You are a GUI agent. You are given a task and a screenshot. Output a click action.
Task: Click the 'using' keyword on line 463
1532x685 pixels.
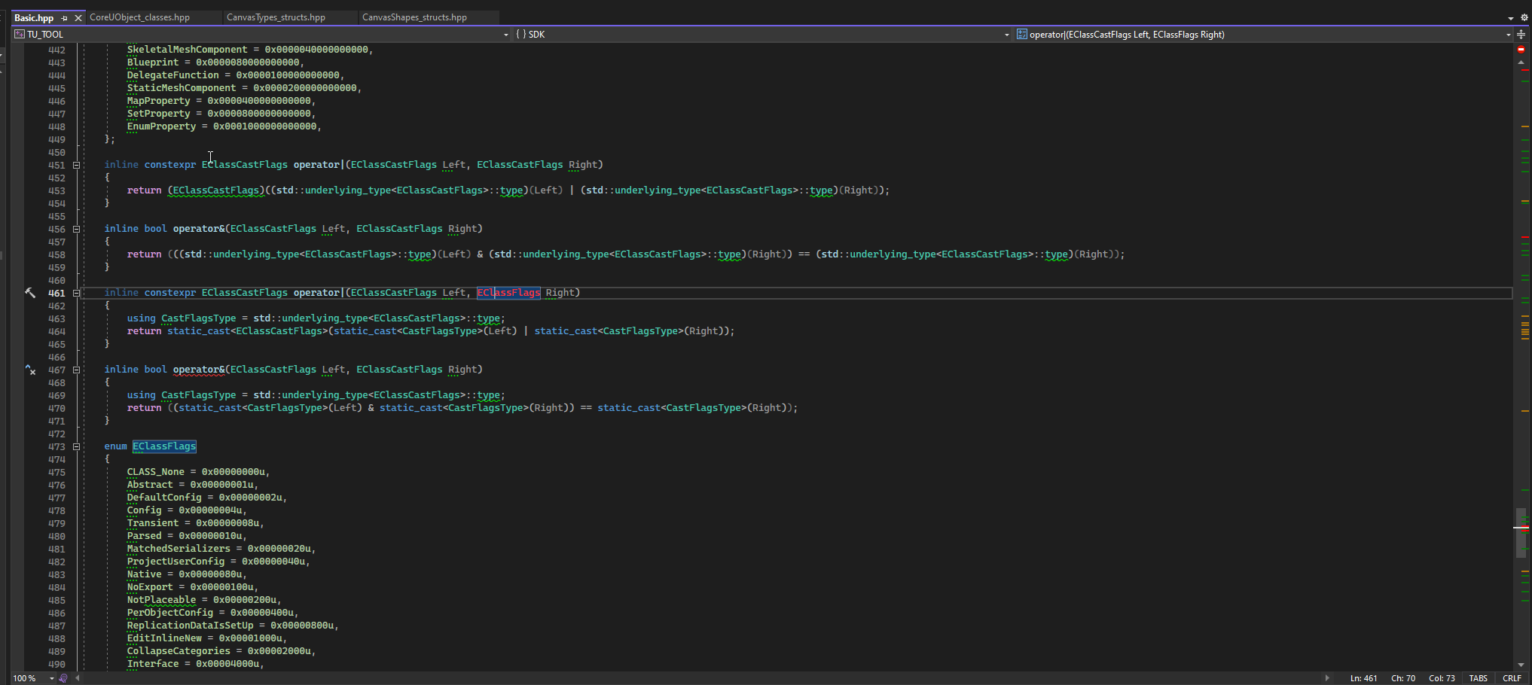tap(141, 318)
